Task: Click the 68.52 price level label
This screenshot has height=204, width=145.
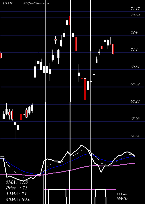Action: pyautogui.click(x=135, y=84)
